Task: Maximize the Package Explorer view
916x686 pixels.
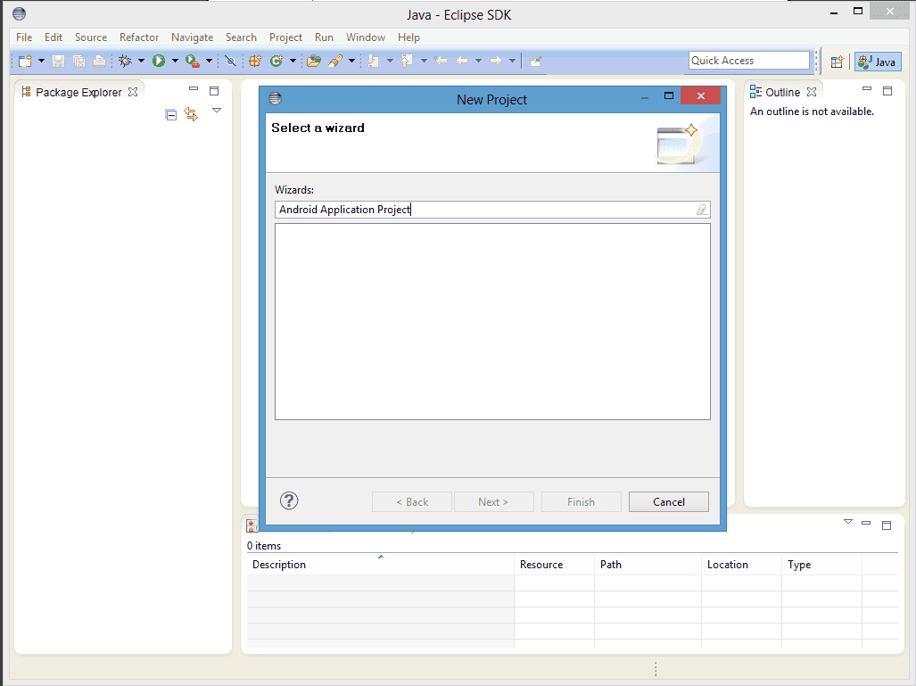Action: [x=214, y=91]
